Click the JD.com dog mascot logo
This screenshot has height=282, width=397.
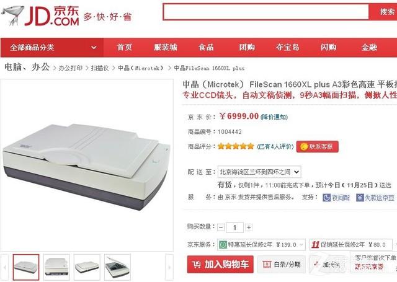coord(12,15)
